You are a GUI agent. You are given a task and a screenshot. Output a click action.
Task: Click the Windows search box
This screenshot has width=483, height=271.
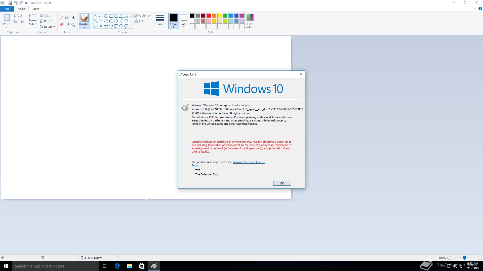coord(55,266)
